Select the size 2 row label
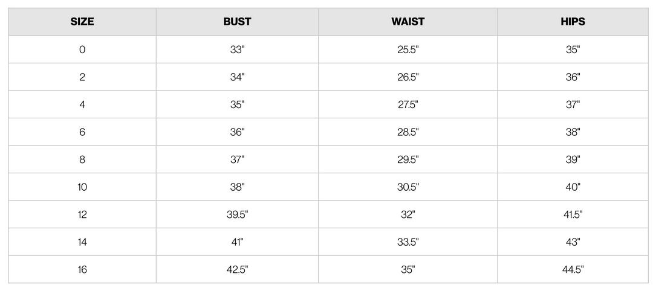Screen dimensions: 653x291 click(x=82, y=77)
